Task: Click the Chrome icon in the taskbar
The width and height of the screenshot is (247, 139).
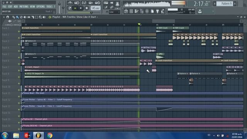Action: (50, 136)
